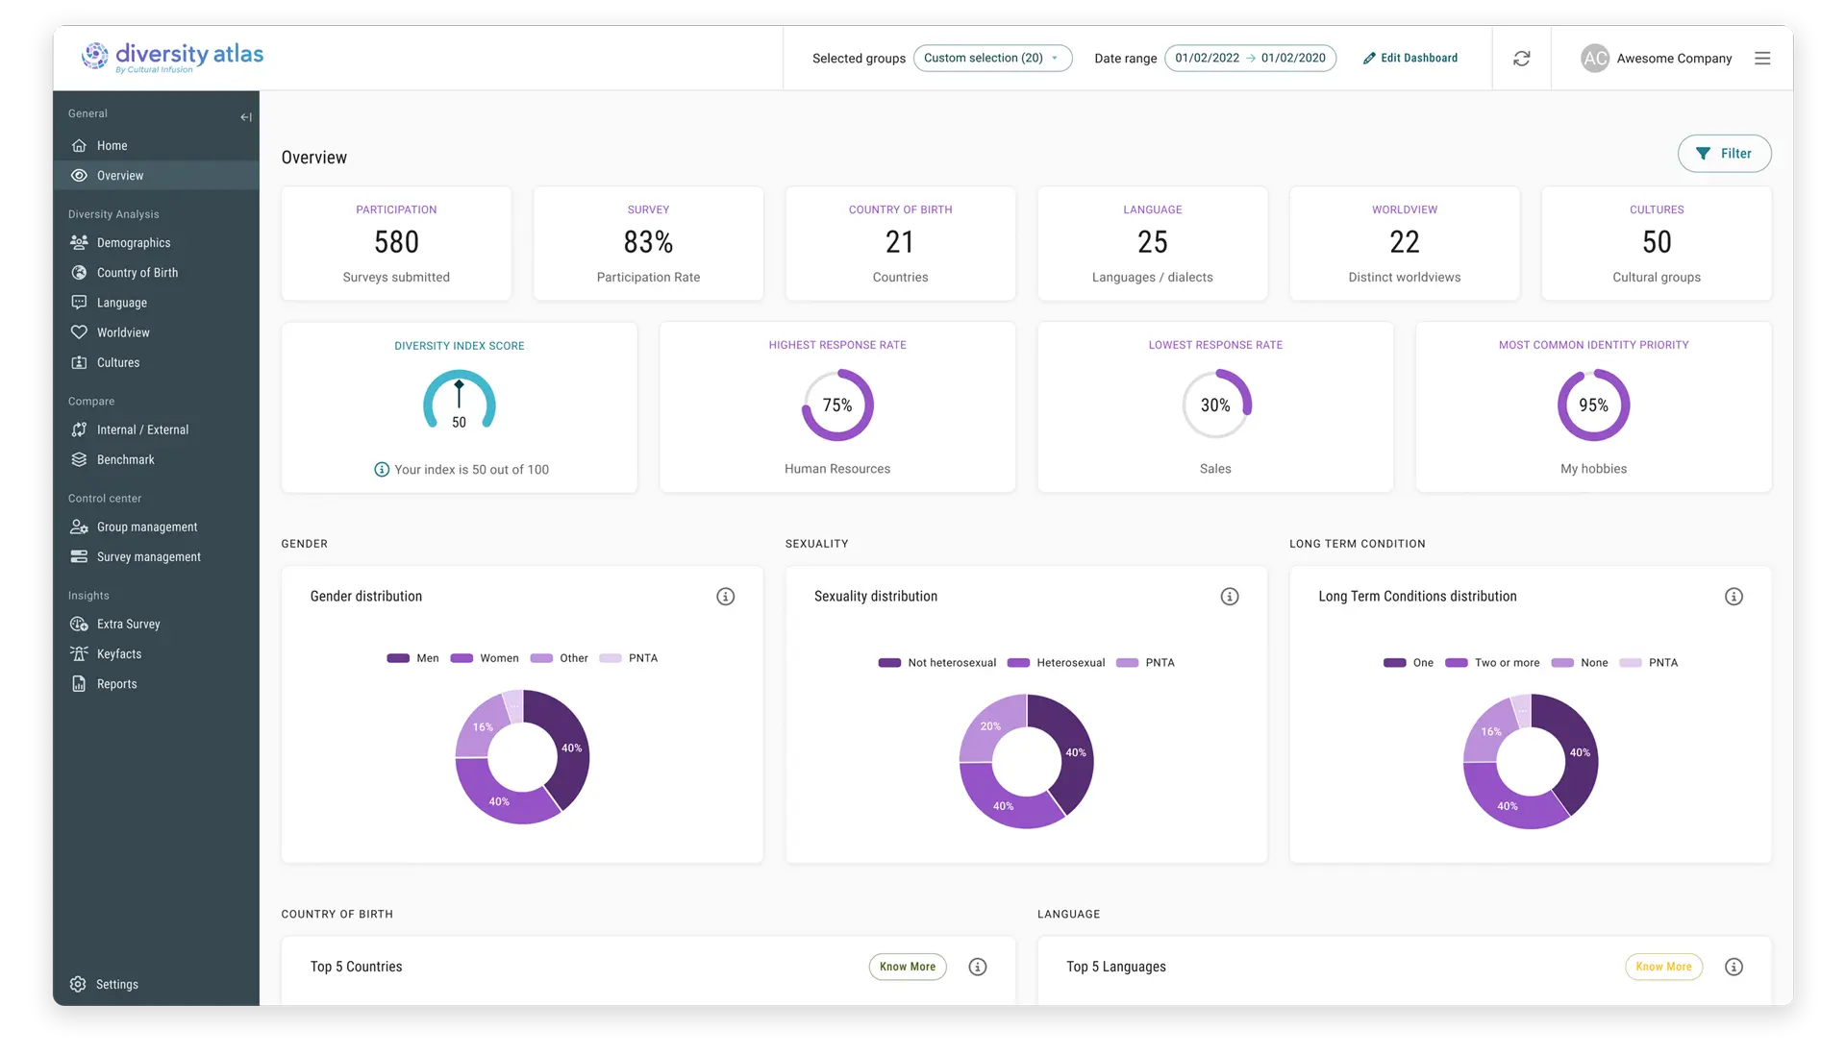Image resolution: width=1846 pixels, height=1055 pixels.
Task: Open the date range picker
Action: pos(1250,59)
